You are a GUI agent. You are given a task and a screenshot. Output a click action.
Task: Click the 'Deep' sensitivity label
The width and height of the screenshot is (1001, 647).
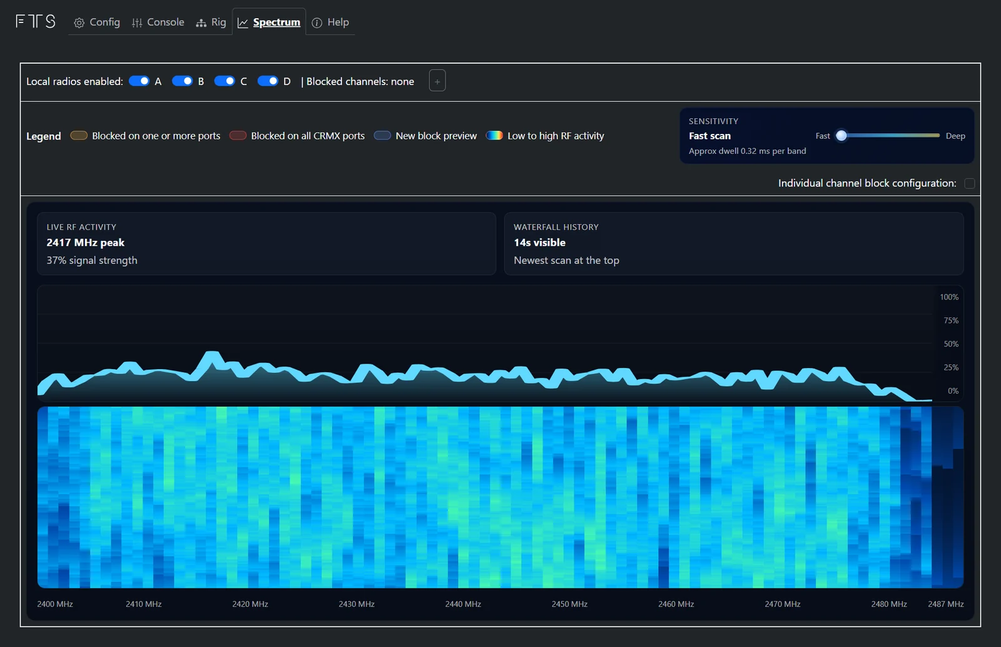(955, 136)
